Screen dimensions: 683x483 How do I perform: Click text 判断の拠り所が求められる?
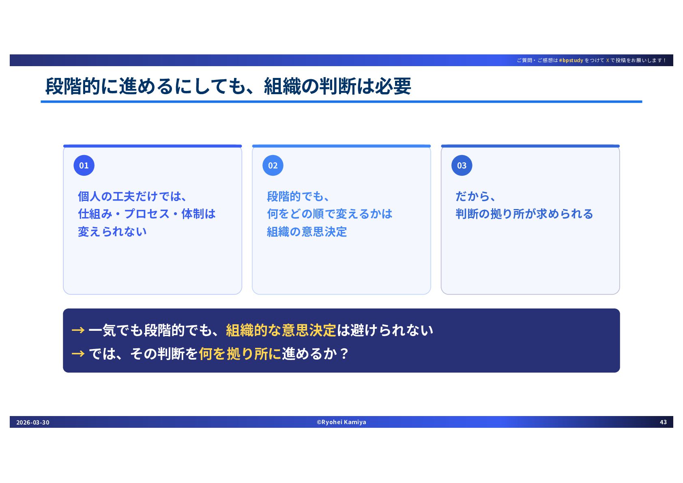pyautogui.click(x=524, y=214)
